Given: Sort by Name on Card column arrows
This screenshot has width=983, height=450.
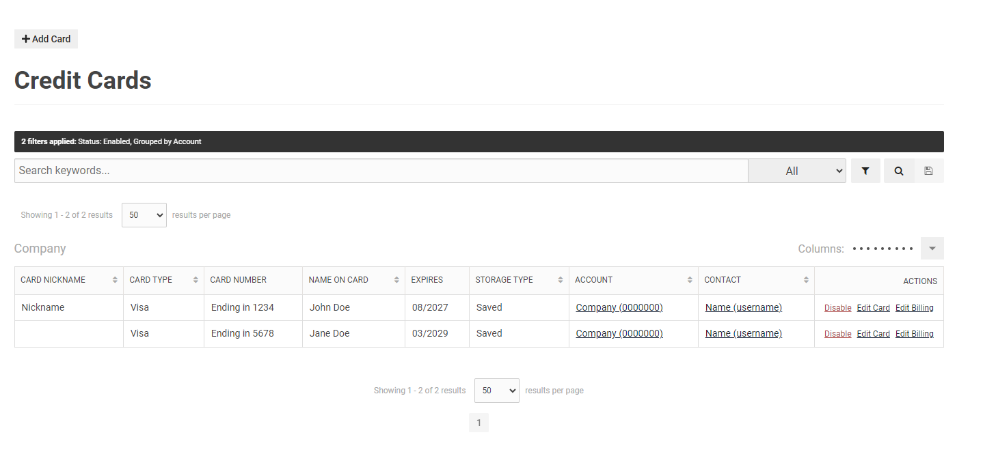Looking at the screenshot, I should coord(396,280).
